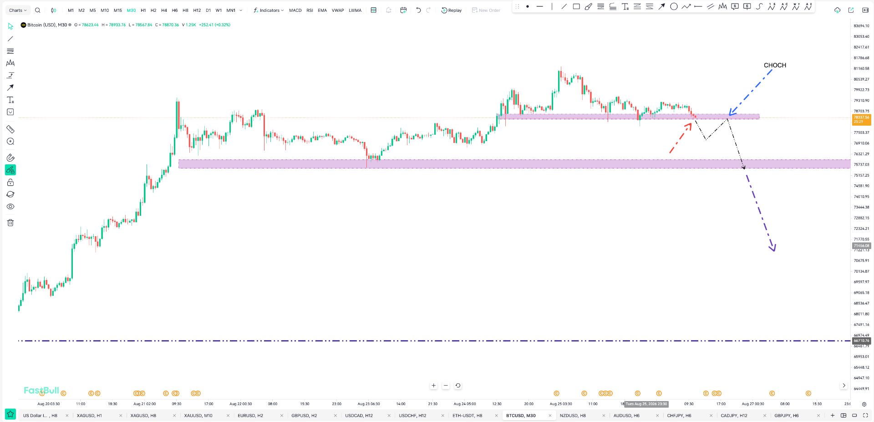The width and height of the screenshot is (874, 422).
Task: Switch to the XAGUSD, H1 tab
Action: (x=89, y=416)
